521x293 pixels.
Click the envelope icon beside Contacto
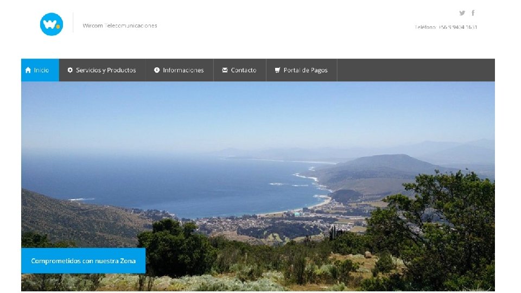point(225,70)
